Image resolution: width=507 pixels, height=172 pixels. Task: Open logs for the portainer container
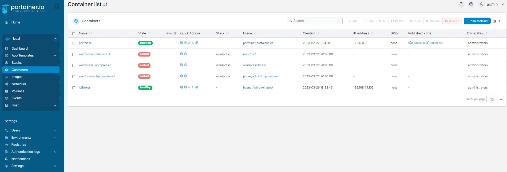click(181, 43)
